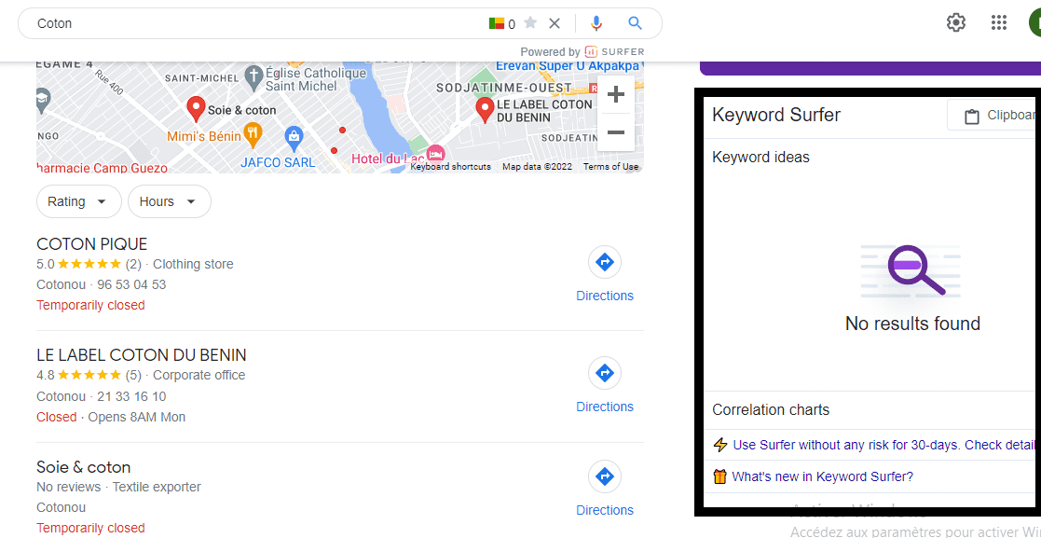Click JAFCO SARL shopping marker
Viewport: 1041px width, 538px height.
pos(294,139)
